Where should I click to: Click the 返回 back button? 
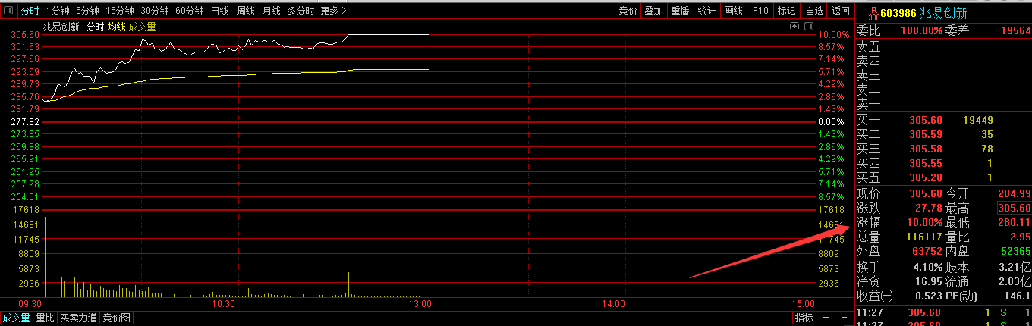[840, 11]
